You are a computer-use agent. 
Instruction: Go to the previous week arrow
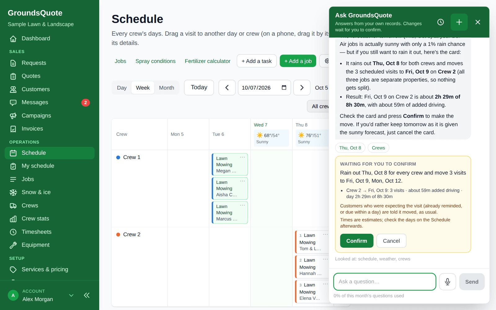tap(227, 88)
